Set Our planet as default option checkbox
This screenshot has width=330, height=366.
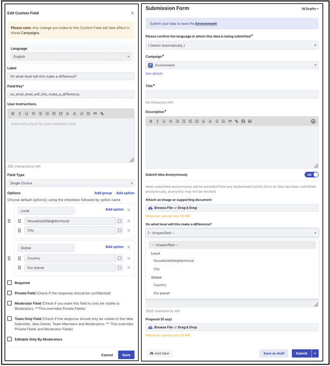click(119, 268)
